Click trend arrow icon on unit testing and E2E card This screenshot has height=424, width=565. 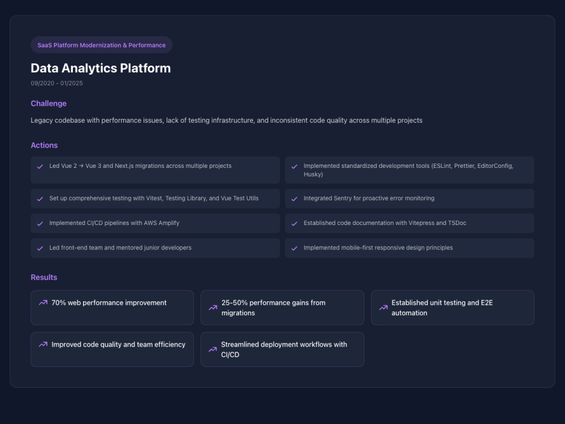click(384, 308)
